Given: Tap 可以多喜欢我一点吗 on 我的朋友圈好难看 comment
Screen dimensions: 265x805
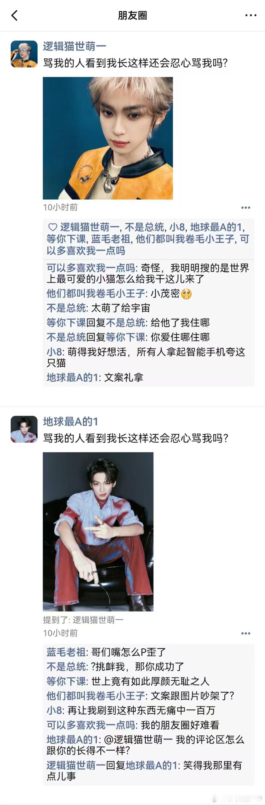Looking at the screenshot, I should [91, 725].
